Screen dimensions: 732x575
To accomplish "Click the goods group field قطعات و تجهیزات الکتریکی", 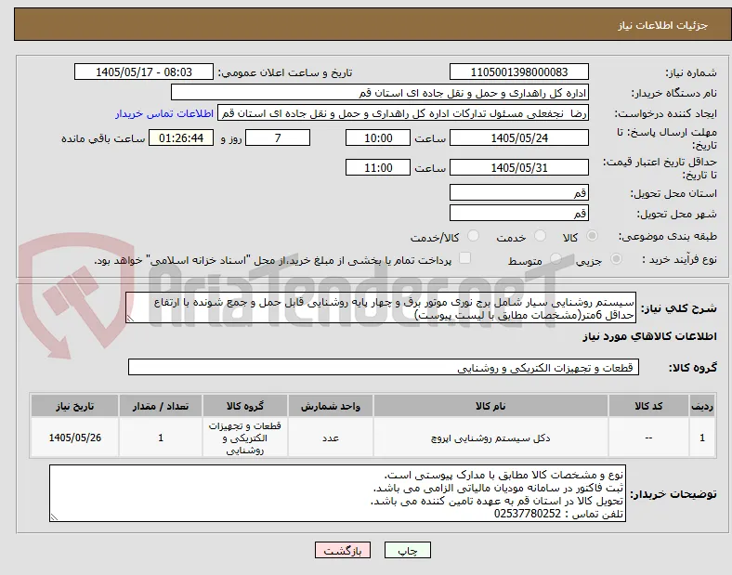I will [384, 367].
